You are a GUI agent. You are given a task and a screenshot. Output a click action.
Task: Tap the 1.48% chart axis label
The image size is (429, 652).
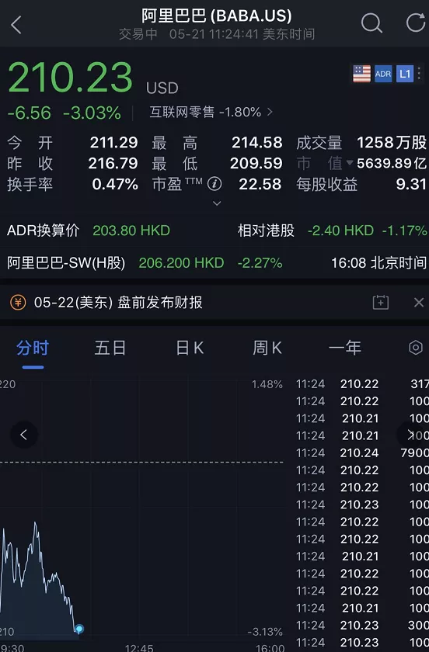pyautogui.click(x=267, y=384)
